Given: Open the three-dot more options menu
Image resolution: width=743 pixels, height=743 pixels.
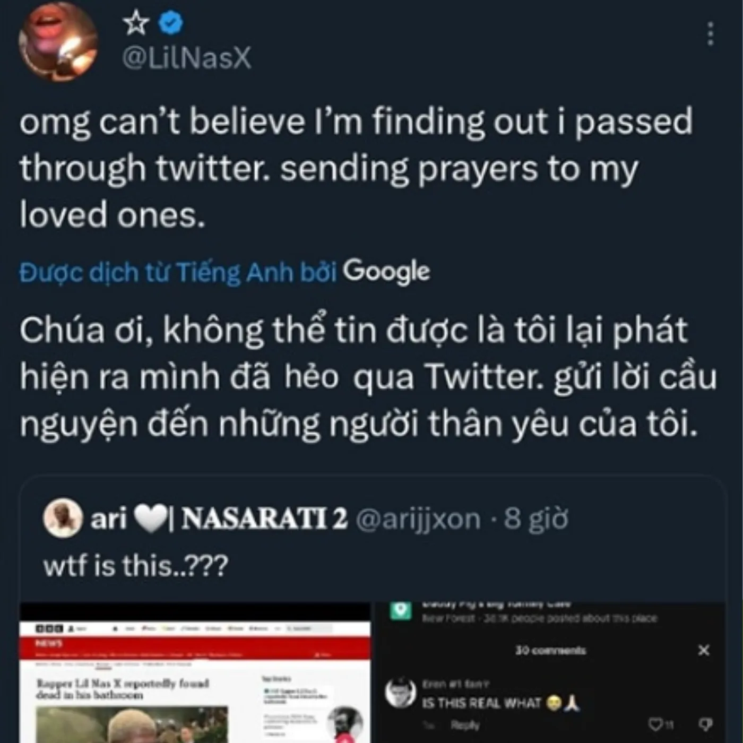Looking at the screenshot, I should [710, 34].
